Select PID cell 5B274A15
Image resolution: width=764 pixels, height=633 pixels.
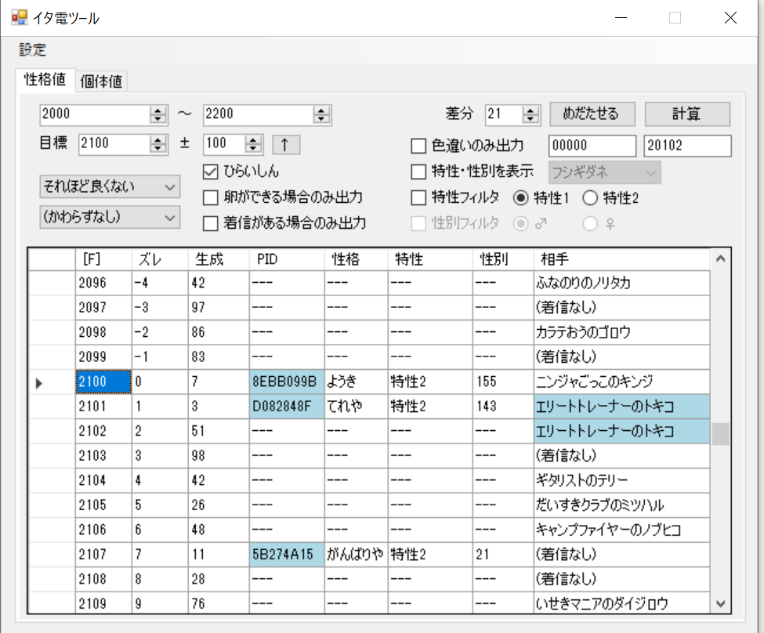[x=287, y=555]
